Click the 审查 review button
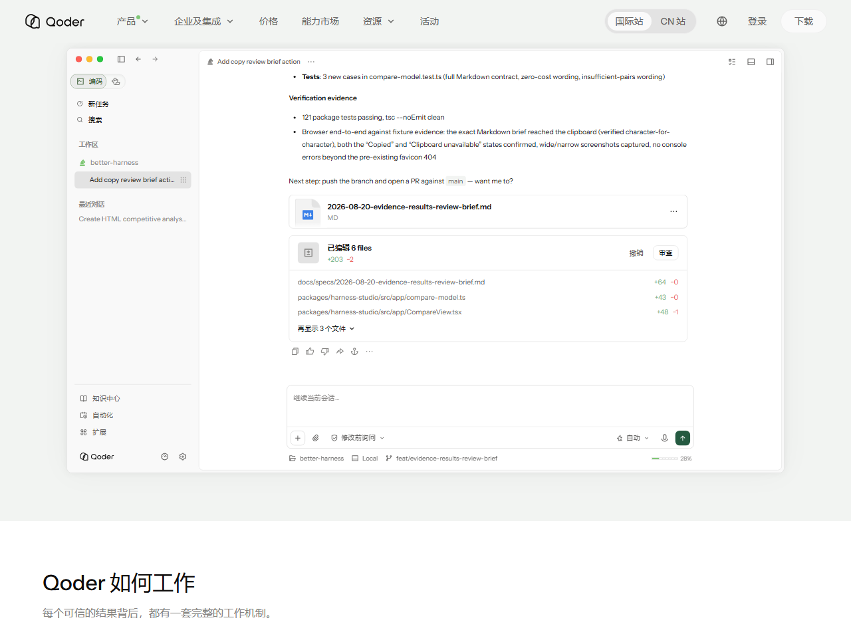The height and width of the screenshot is (638, 851). [666, 253]
